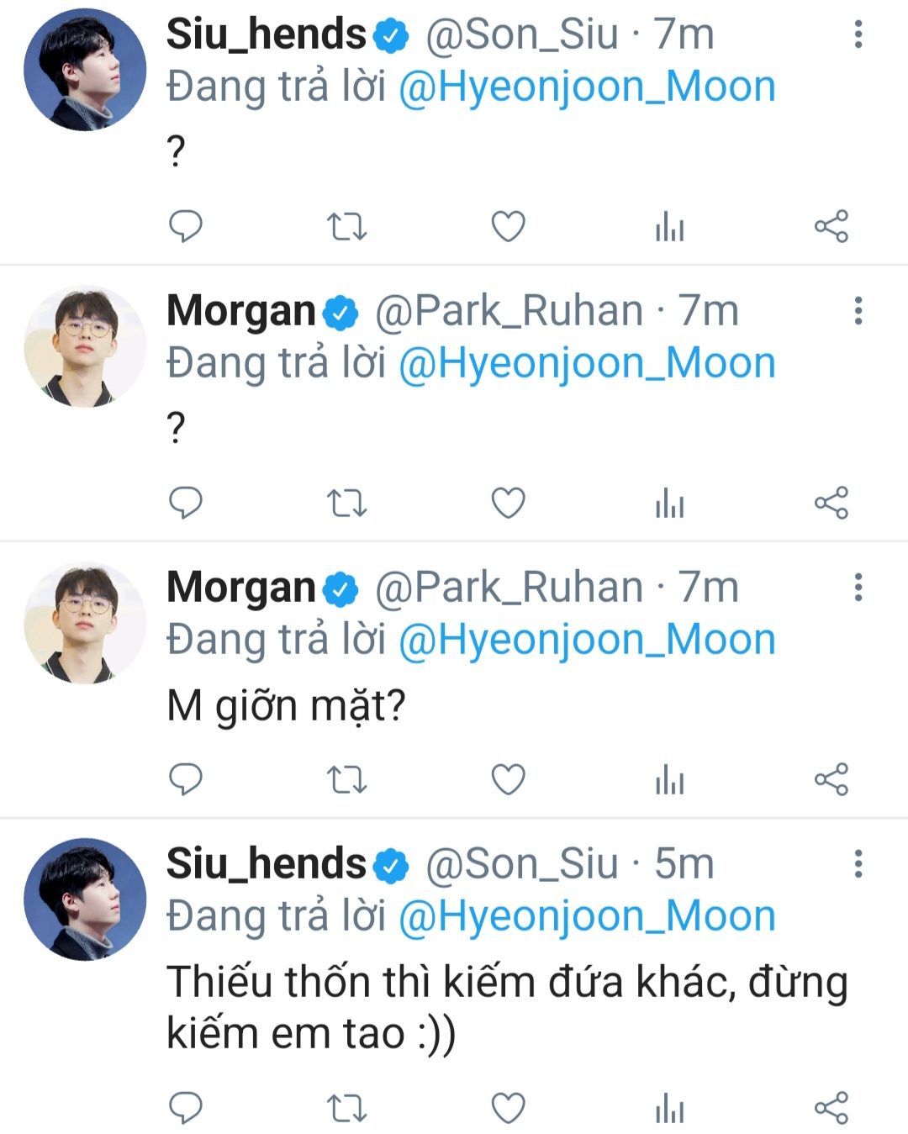
Task: Open more options on Morgan's "?" tweet
Action: (858, 311)
